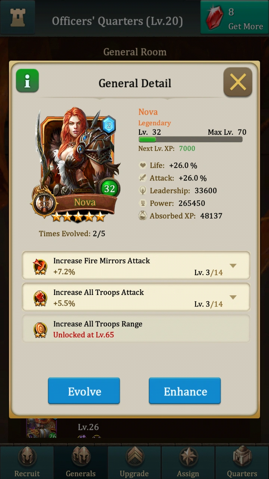The image size is (269, 479).
Task: Tap the blue rank 2 hexagon badge
Action: pos(109,125)
